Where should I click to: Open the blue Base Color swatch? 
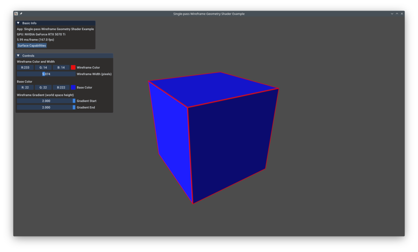73,87
